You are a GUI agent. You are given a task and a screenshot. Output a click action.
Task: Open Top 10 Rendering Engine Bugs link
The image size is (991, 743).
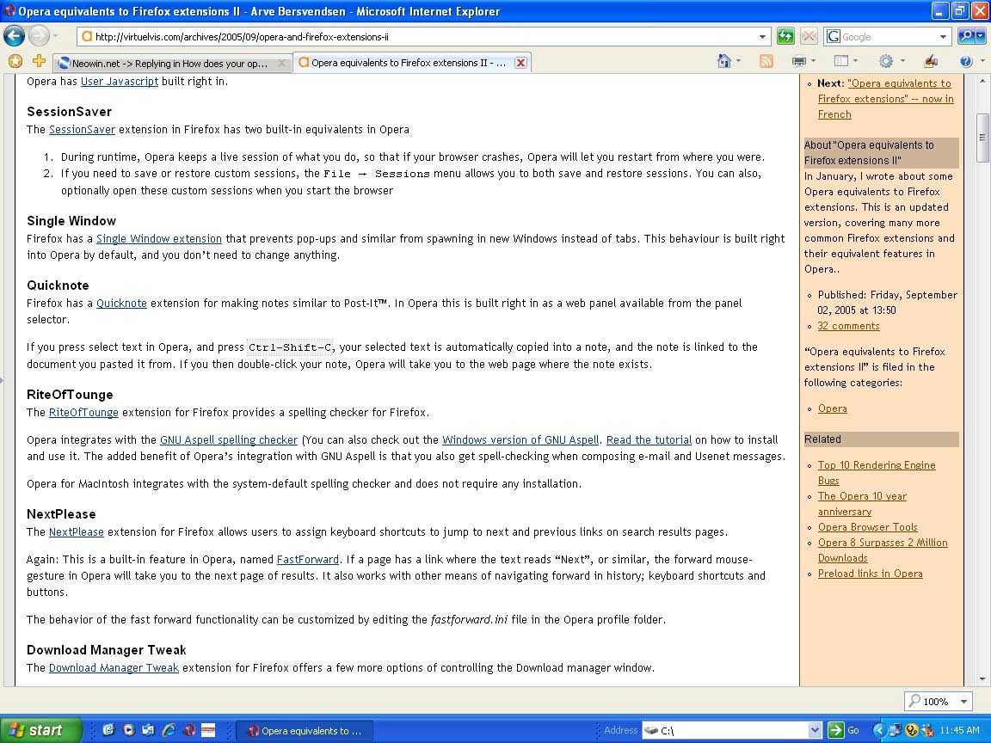pos(877,473)
